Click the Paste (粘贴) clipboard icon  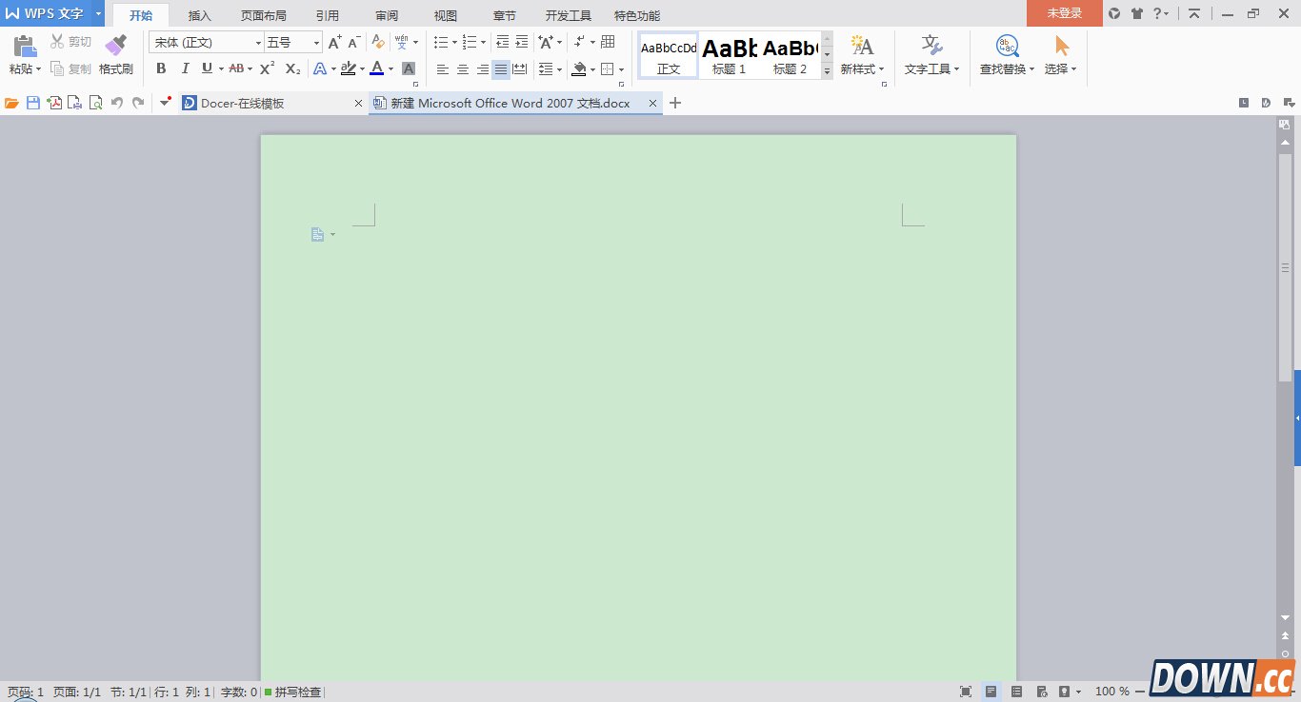25,45
